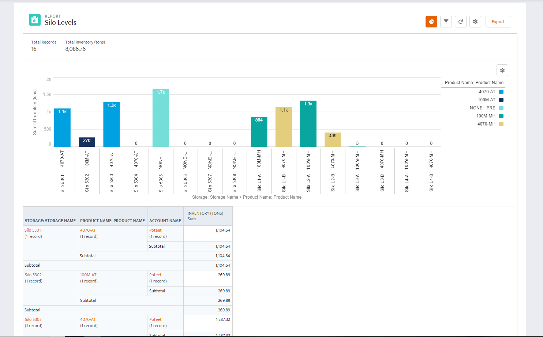The width and height of the screenshot is (543, 337).
Task: Open the 4070-AT product in Silo 5303 row
Action: point(88,319)
